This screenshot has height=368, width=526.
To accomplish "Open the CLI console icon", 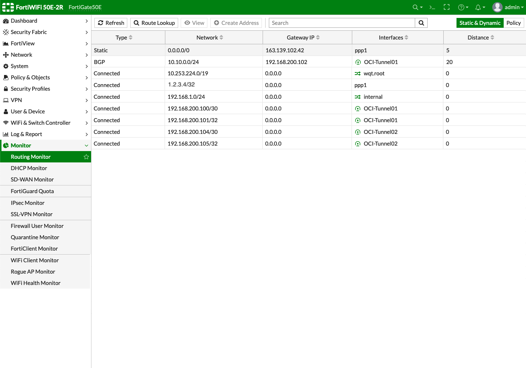I will [x=432, y=7].
